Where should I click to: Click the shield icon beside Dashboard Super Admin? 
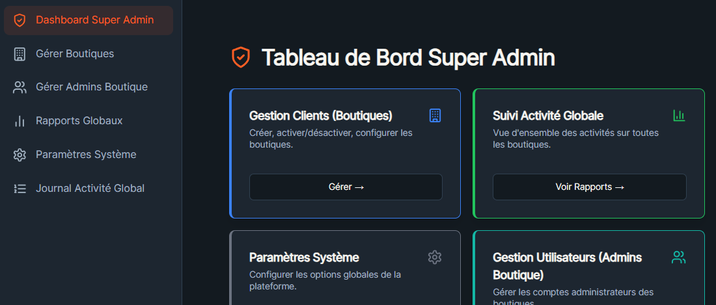pyautogui.click(x=19, y=20)
